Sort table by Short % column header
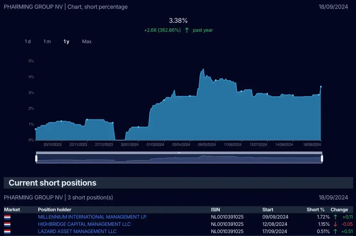 click(315, 210)
